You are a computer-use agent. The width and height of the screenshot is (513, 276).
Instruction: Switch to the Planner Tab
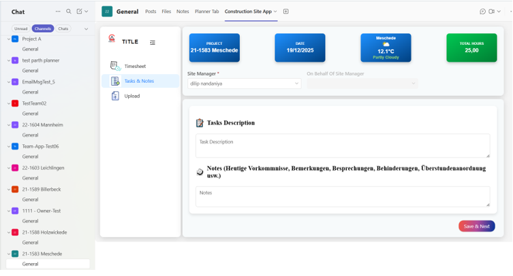[207, 12]
